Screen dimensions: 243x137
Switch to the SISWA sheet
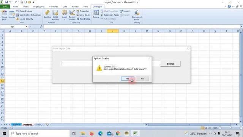[16, 124]
